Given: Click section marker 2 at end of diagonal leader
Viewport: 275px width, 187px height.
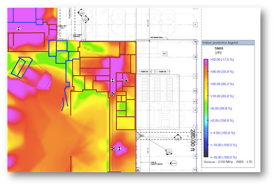Looking at the screenshot, I should (x=169, y=152).
